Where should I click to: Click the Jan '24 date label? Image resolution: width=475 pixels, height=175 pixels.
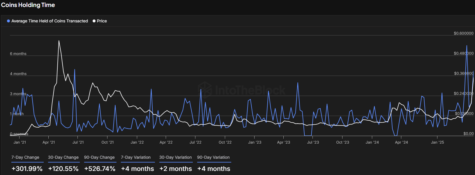(x=372, y=142)
